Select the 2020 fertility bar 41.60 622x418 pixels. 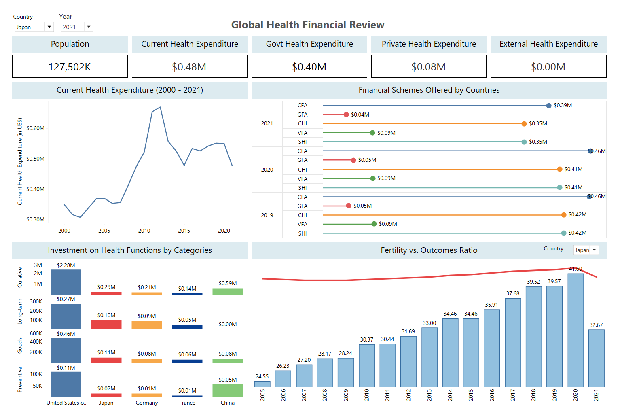click(x=575, y=330)
